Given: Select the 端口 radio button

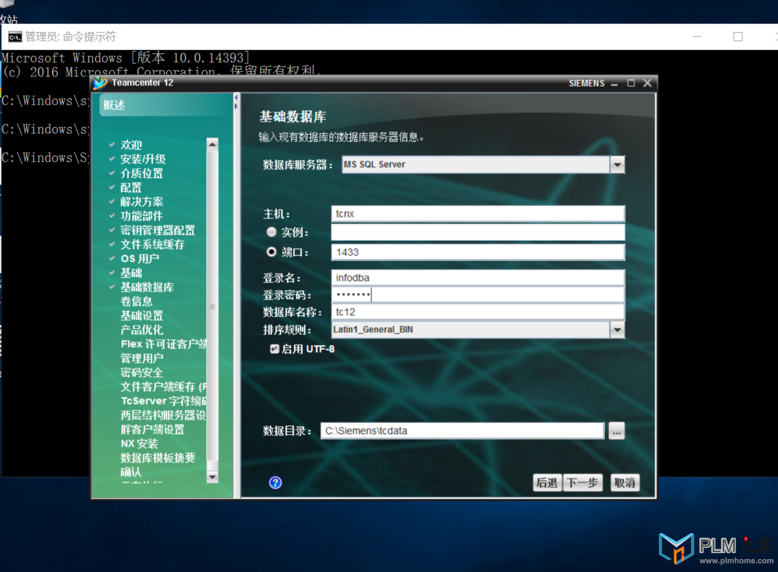Looking at the screenshot, I should coord(271,252).
